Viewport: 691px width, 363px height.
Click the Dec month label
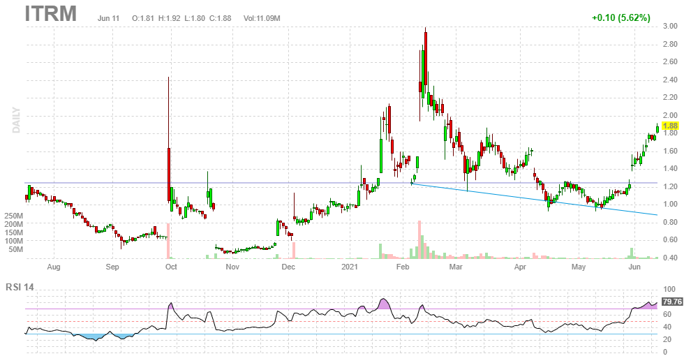pos(288,267)
